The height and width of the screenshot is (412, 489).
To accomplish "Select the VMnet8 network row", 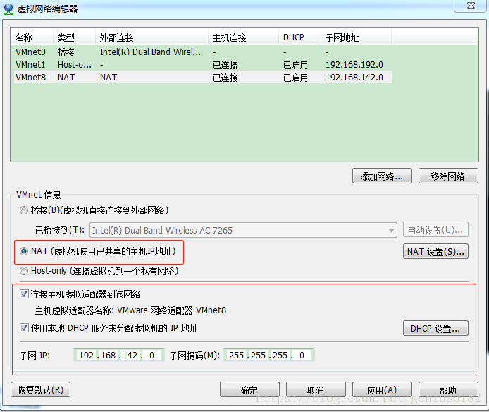I will (x=203, y=77).
